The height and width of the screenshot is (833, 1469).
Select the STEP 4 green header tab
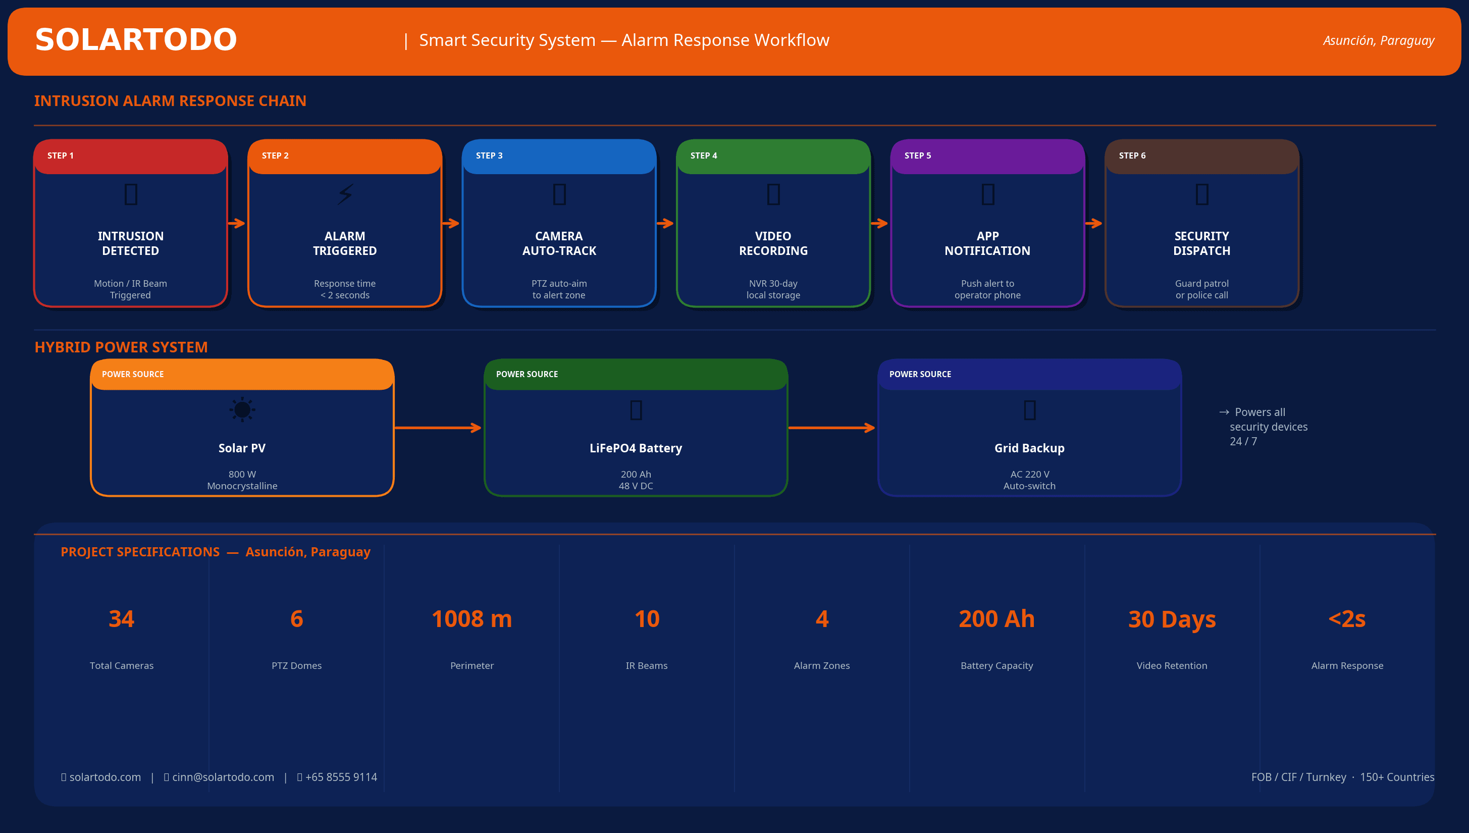[x=773, y=155]
